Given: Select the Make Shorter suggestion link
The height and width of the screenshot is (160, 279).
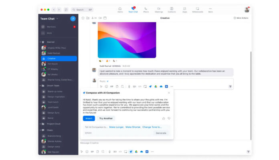Looking at the screenshot, I should 133,127.
